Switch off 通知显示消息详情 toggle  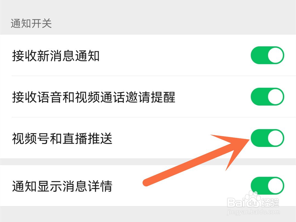267,186
